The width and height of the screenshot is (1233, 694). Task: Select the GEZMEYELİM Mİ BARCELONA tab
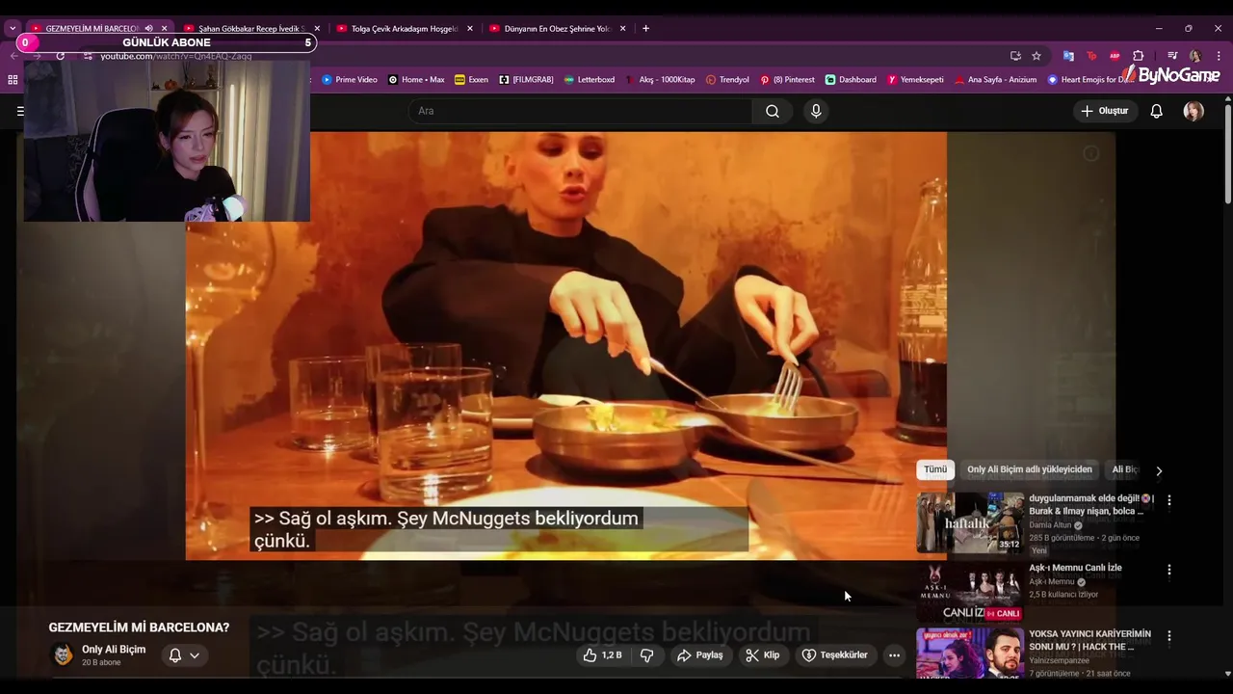92,29
